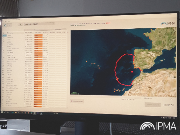Image resolution: width=180 pixels, height=135 pixels.
Task: Click the forecast table scrollbar up arrow
Action: point(68,31)
